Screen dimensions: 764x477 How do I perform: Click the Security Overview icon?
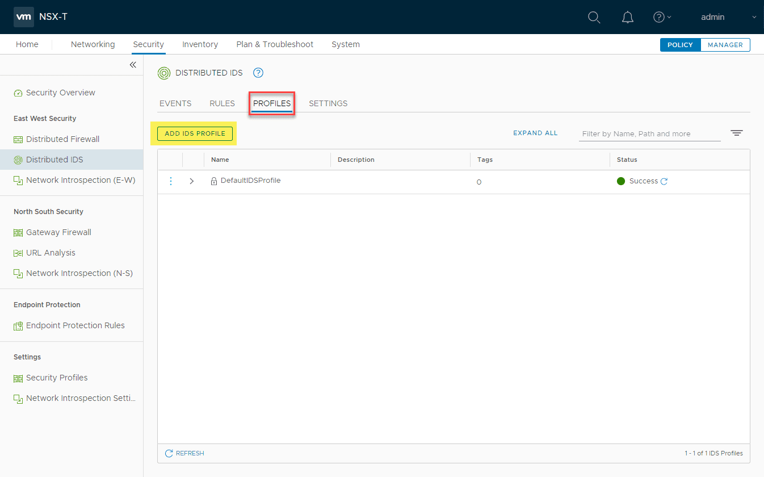[18, 93]
